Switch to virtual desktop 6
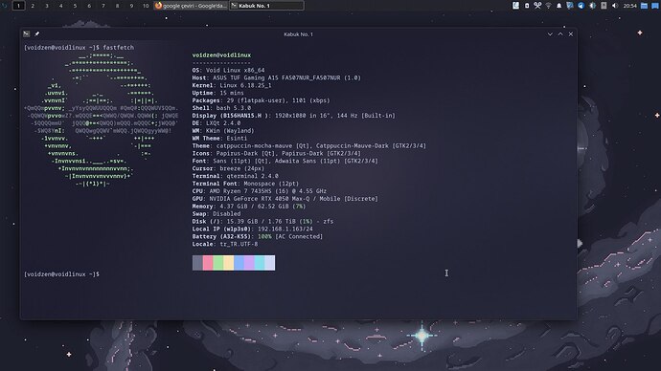Image resolution: width=661 pixels, height=371 pixels. click(x=89, y=6)
